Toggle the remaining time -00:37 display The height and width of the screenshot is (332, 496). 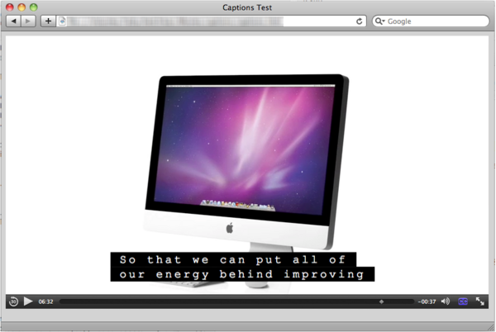click(427, 301)
